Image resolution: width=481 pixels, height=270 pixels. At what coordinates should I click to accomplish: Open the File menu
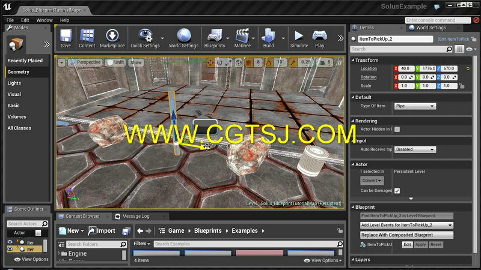point(10,20)
